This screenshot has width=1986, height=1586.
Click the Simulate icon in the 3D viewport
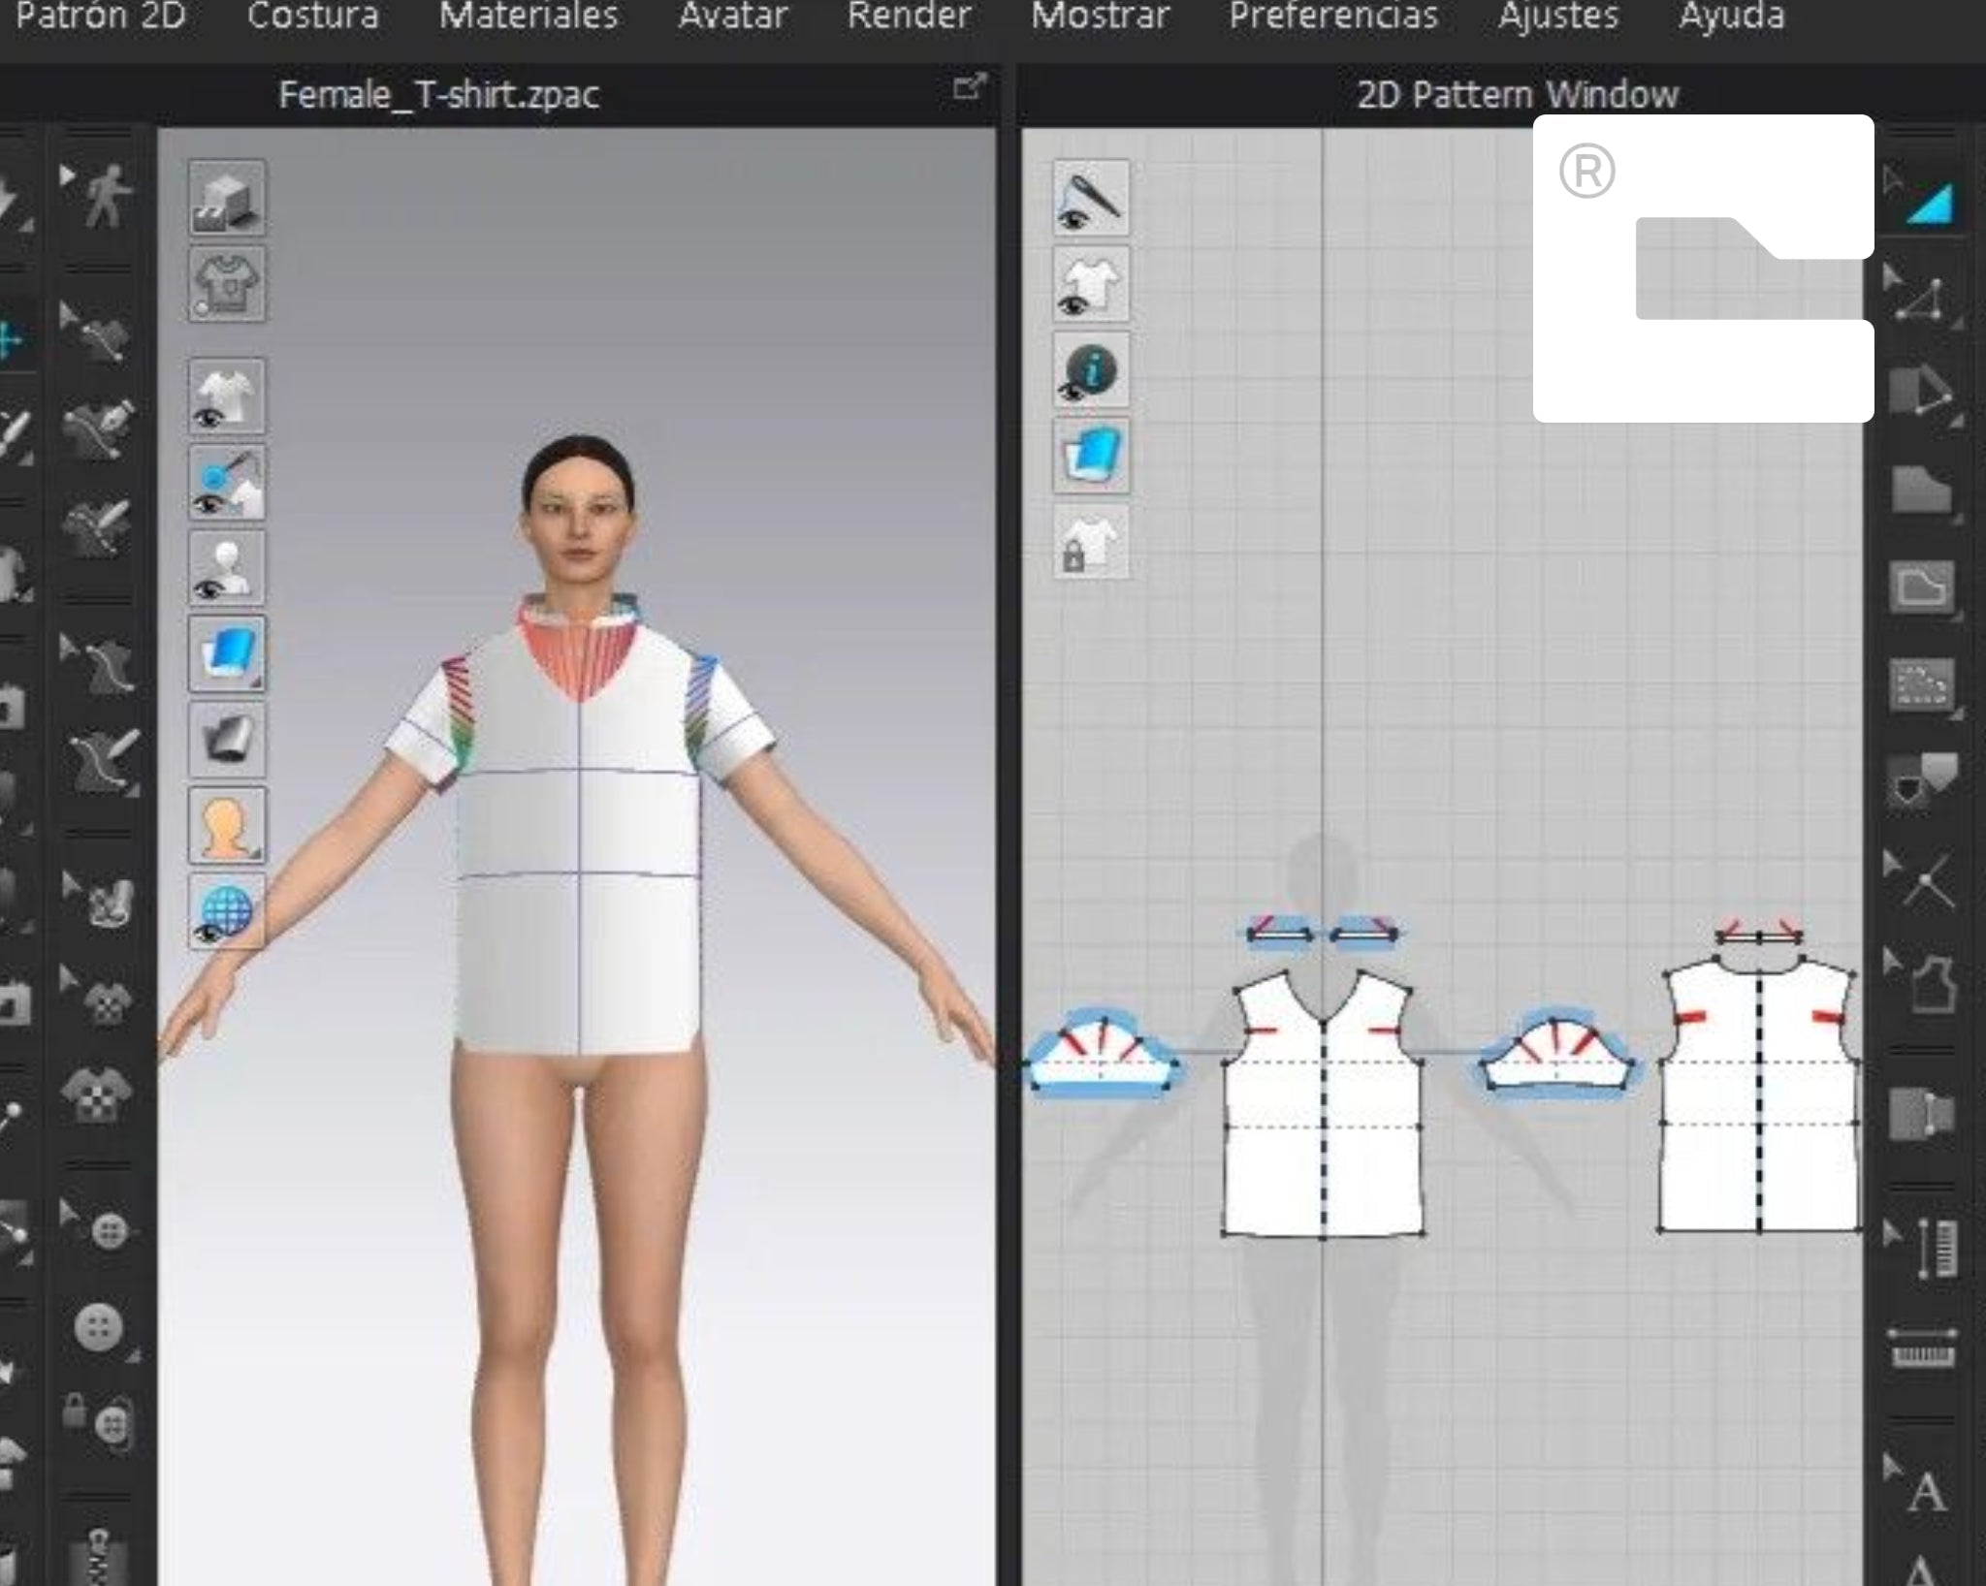[x=226, y=199]
